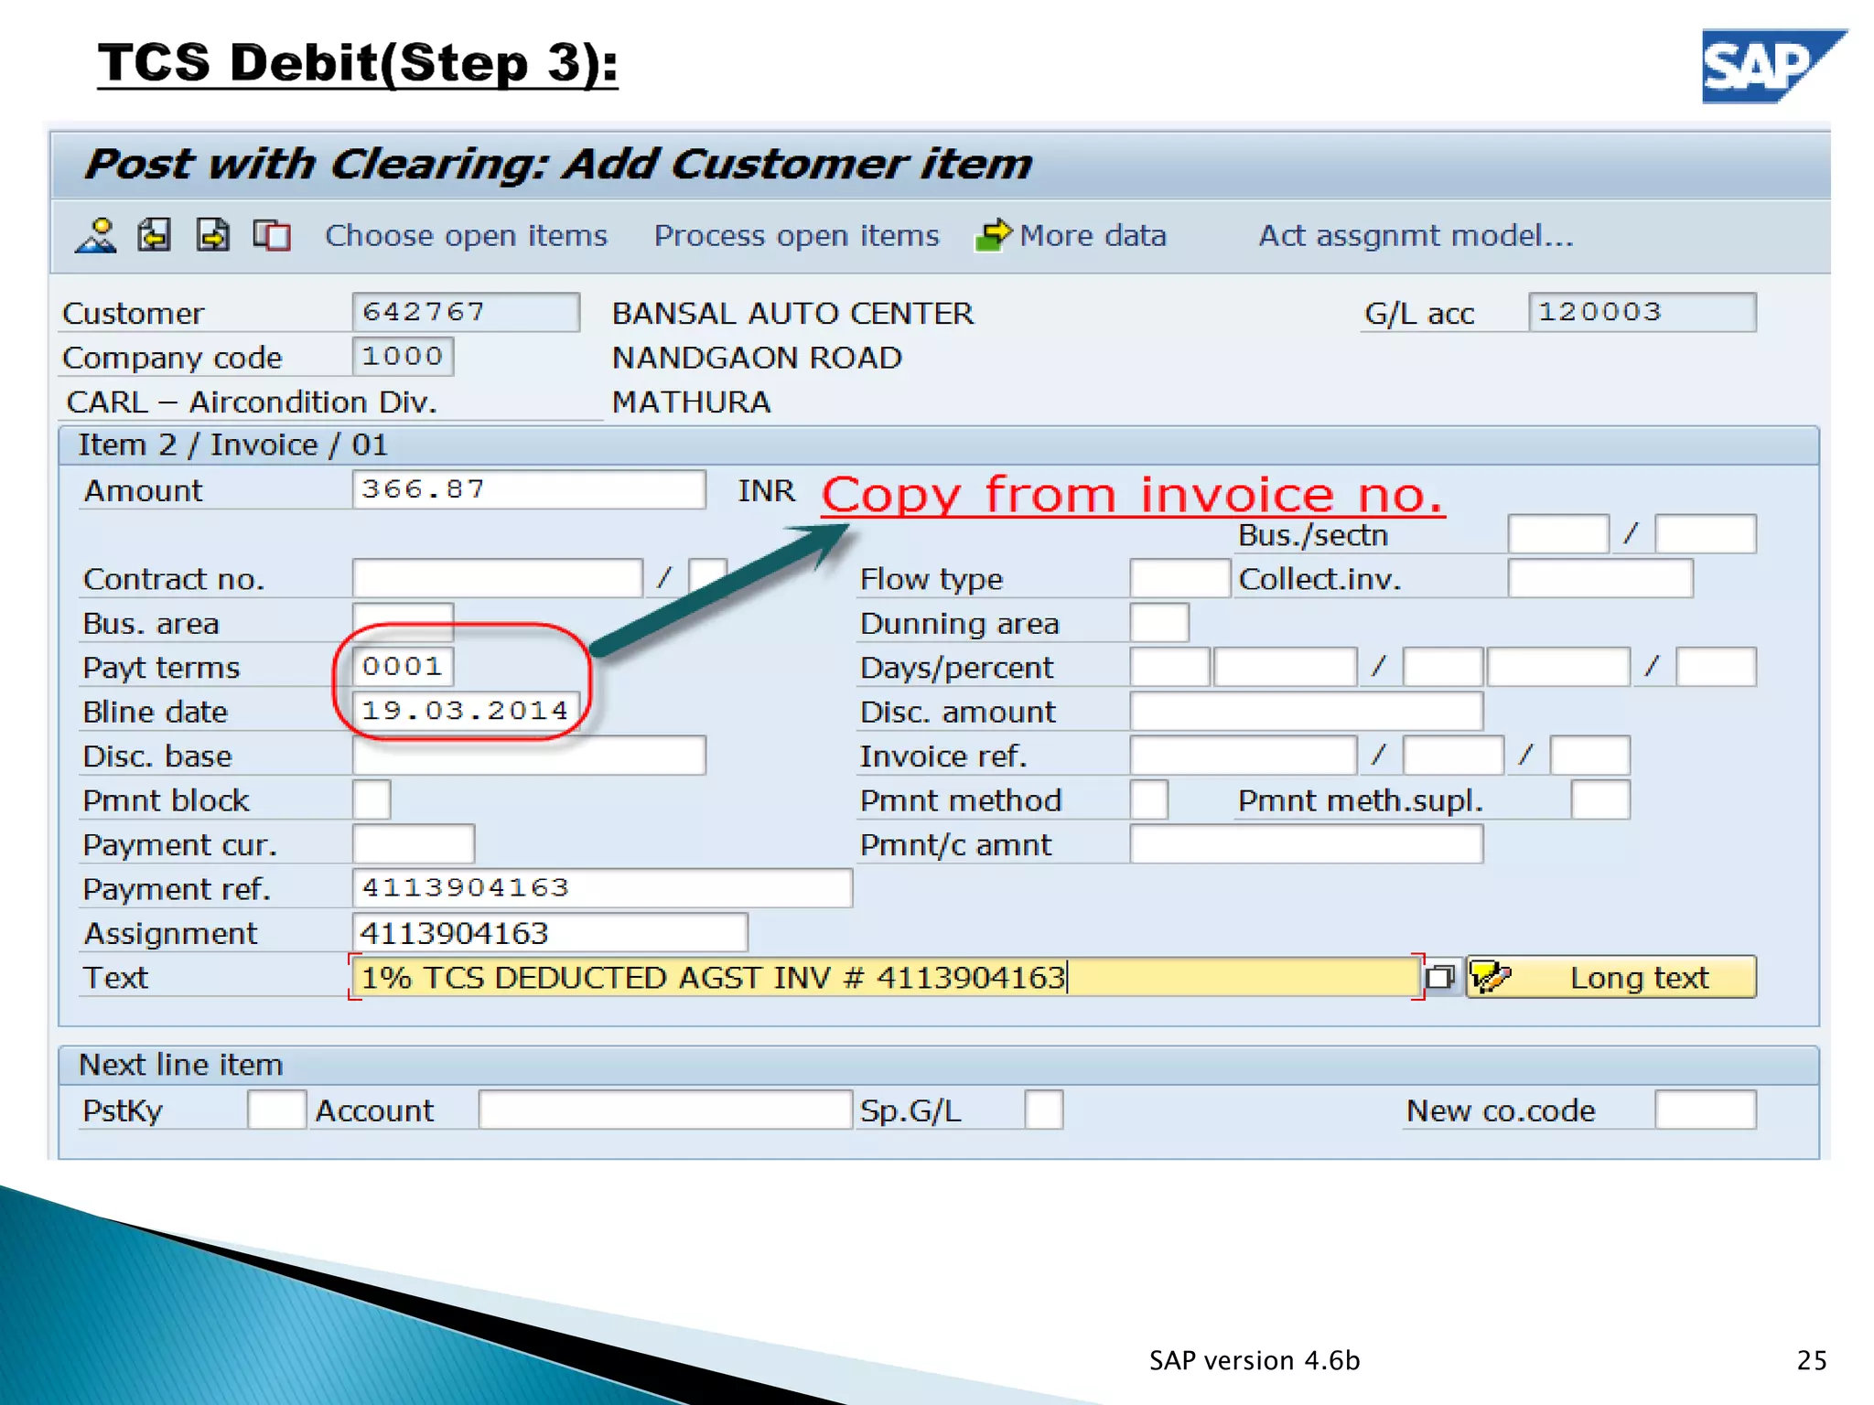This screenshot has height=1405, width=1874.
Task: Open Act assgnmt model...
Action: tap(1416, 236)
